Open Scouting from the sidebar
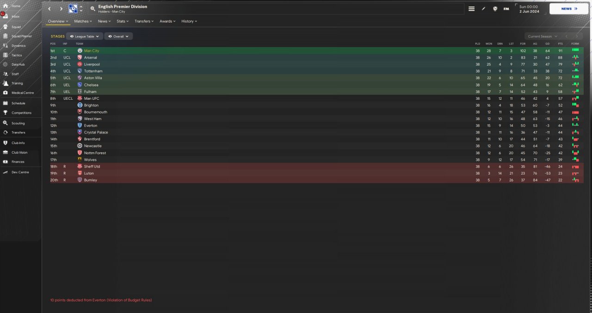The width and height of the screenshot is (592, 313). tap(18, 123)
